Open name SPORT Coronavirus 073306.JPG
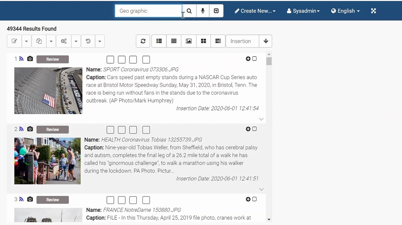 click(141, 69)
